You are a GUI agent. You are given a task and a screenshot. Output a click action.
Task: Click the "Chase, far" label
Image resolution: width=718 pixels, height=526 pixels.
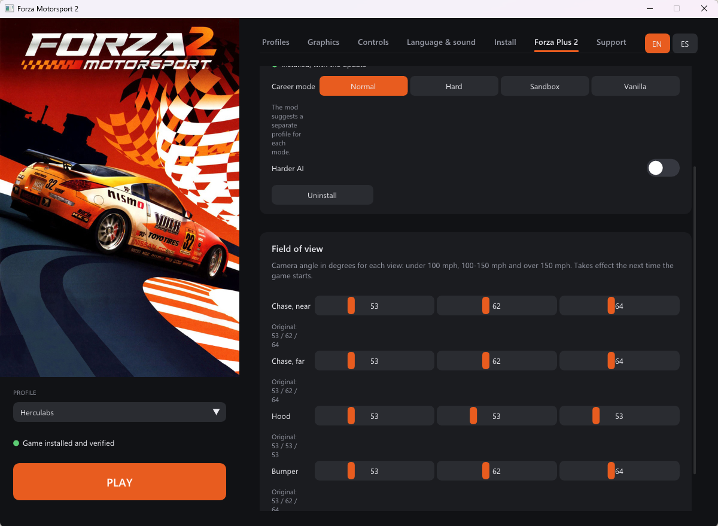click(x=288, y=361)
